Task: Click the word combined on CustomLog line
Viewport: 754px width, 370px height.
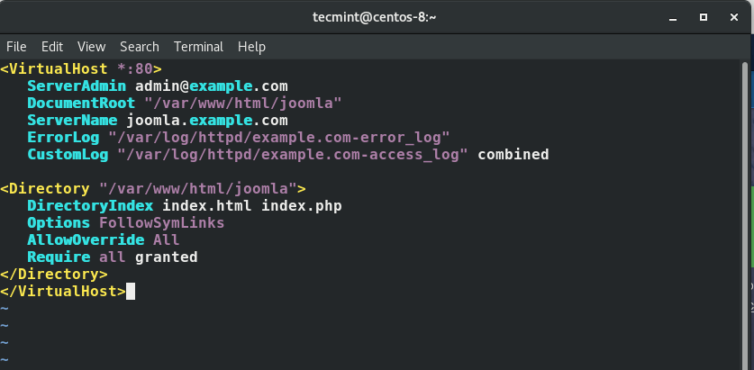Action: coord(513,155)
